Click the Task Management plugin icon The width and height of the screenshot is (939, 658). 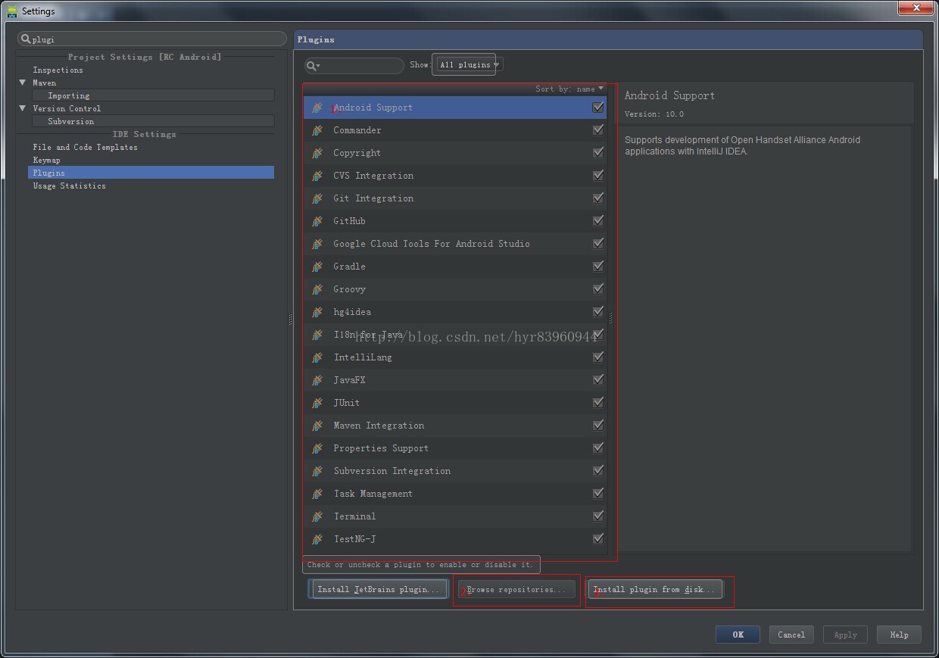coord(317,494)
